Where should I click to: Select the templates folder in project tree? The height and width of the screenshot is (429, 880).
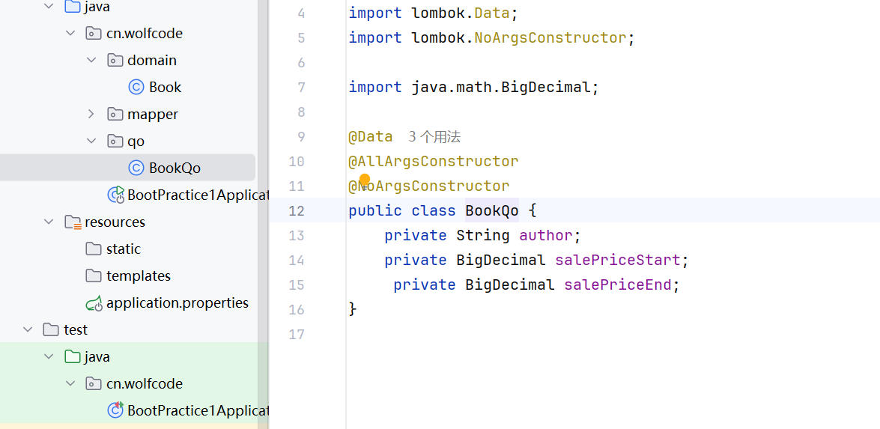[139, 276]
